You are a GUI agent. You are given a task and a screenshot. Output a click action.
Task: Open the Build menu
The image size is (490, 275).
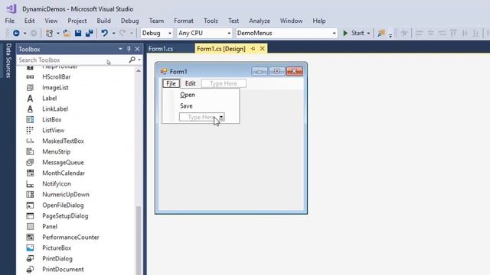pos(104,21)
